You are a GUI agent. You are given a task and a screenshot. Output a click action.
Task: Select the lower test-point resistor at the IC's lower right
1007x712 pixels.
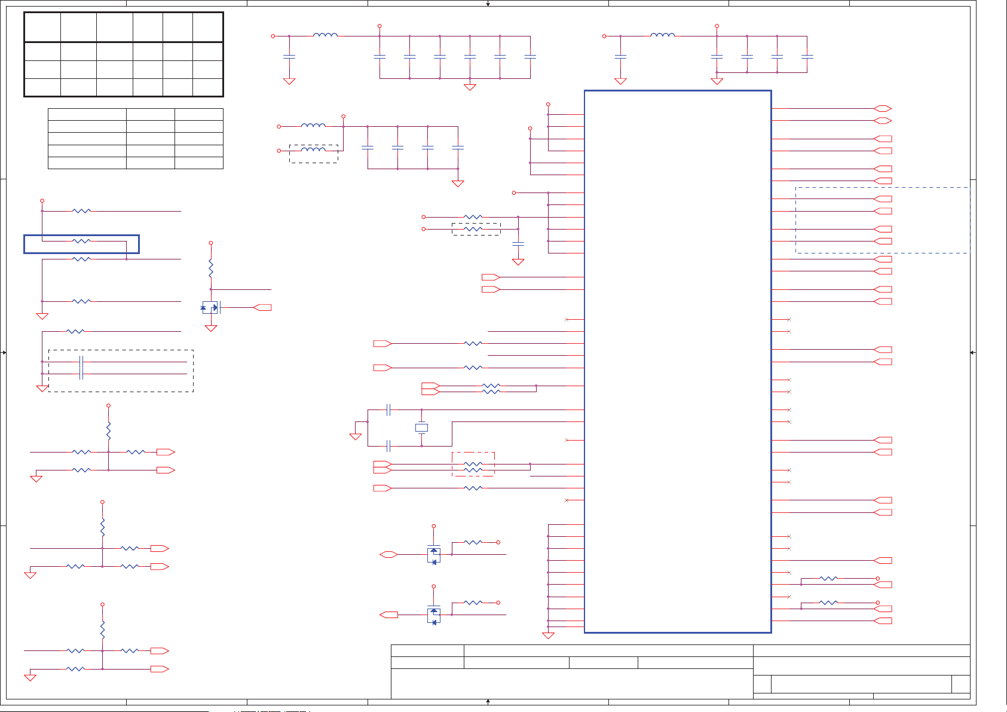[828, 603]
